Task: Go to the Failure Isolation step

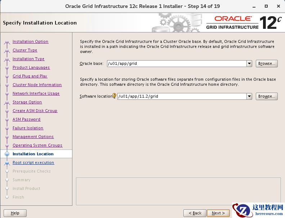Action: [28, 128]
